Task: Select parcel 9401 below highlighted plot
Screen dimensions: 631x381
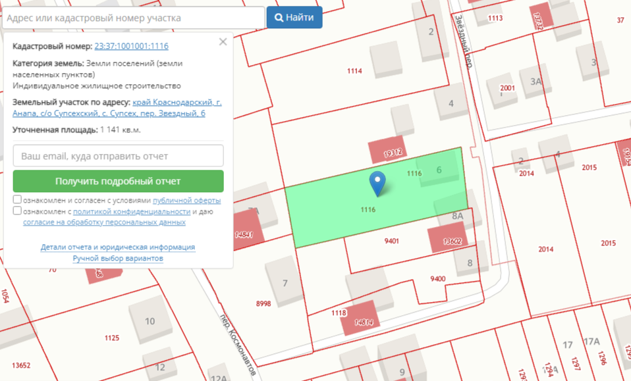Action: [391, 241]
